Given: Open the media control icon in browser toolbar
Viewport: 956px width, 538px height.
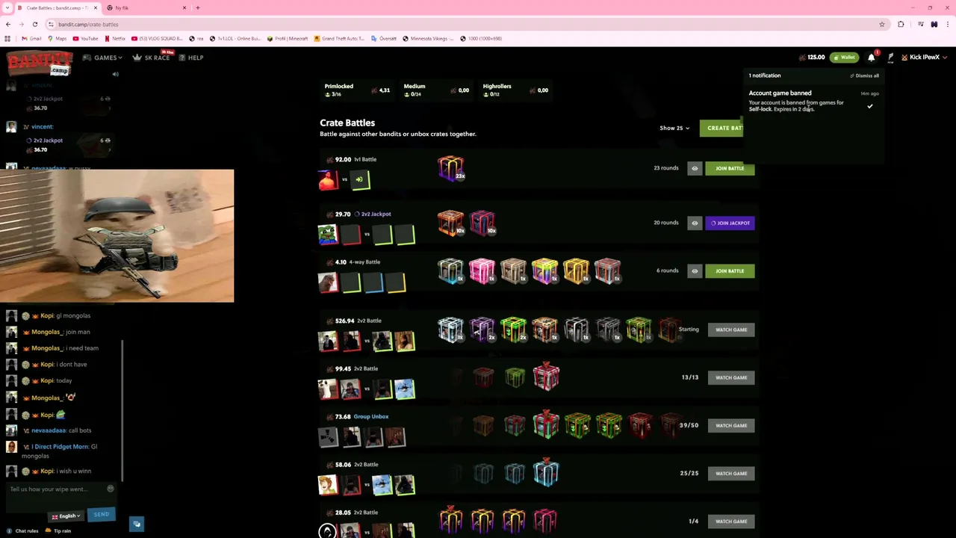Looking at the screenshot, I should point(921,25).
